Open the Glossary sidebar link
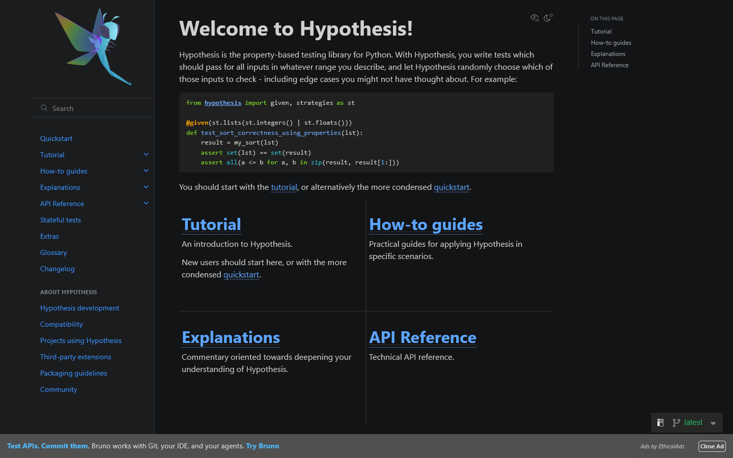Screen dimensions: 733x458 point(53,252)
